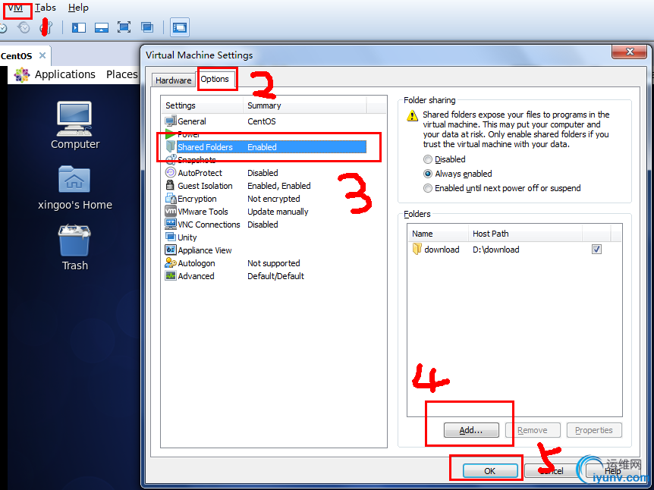Select the Trash desktop icon
The width and height of the screenshot is (654, 490).
click(x=75, y=248)
